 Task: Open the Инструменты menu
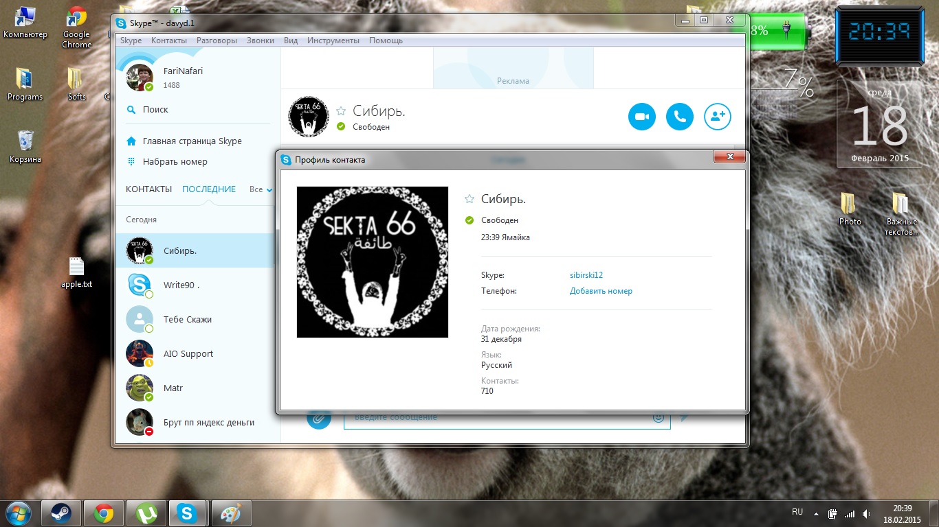click(333, 40)
